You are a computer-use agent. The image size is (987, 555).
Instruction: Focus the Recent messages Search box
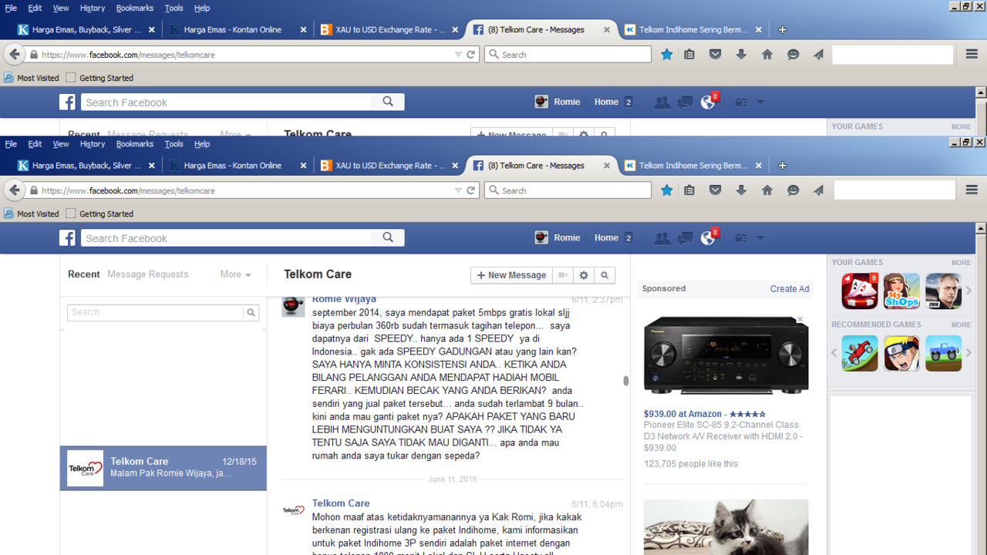pyautogui.click(x=155, y=312)
